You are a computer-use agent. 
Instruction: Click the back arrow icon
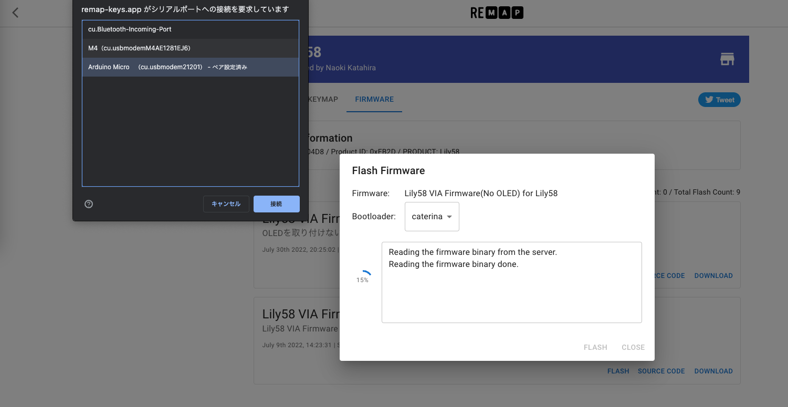point(15,13)
